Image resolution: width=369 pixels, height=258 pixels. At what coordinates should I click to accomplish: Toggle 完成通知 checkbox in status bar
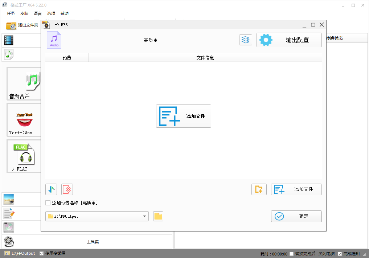click(x=340, y=254)
